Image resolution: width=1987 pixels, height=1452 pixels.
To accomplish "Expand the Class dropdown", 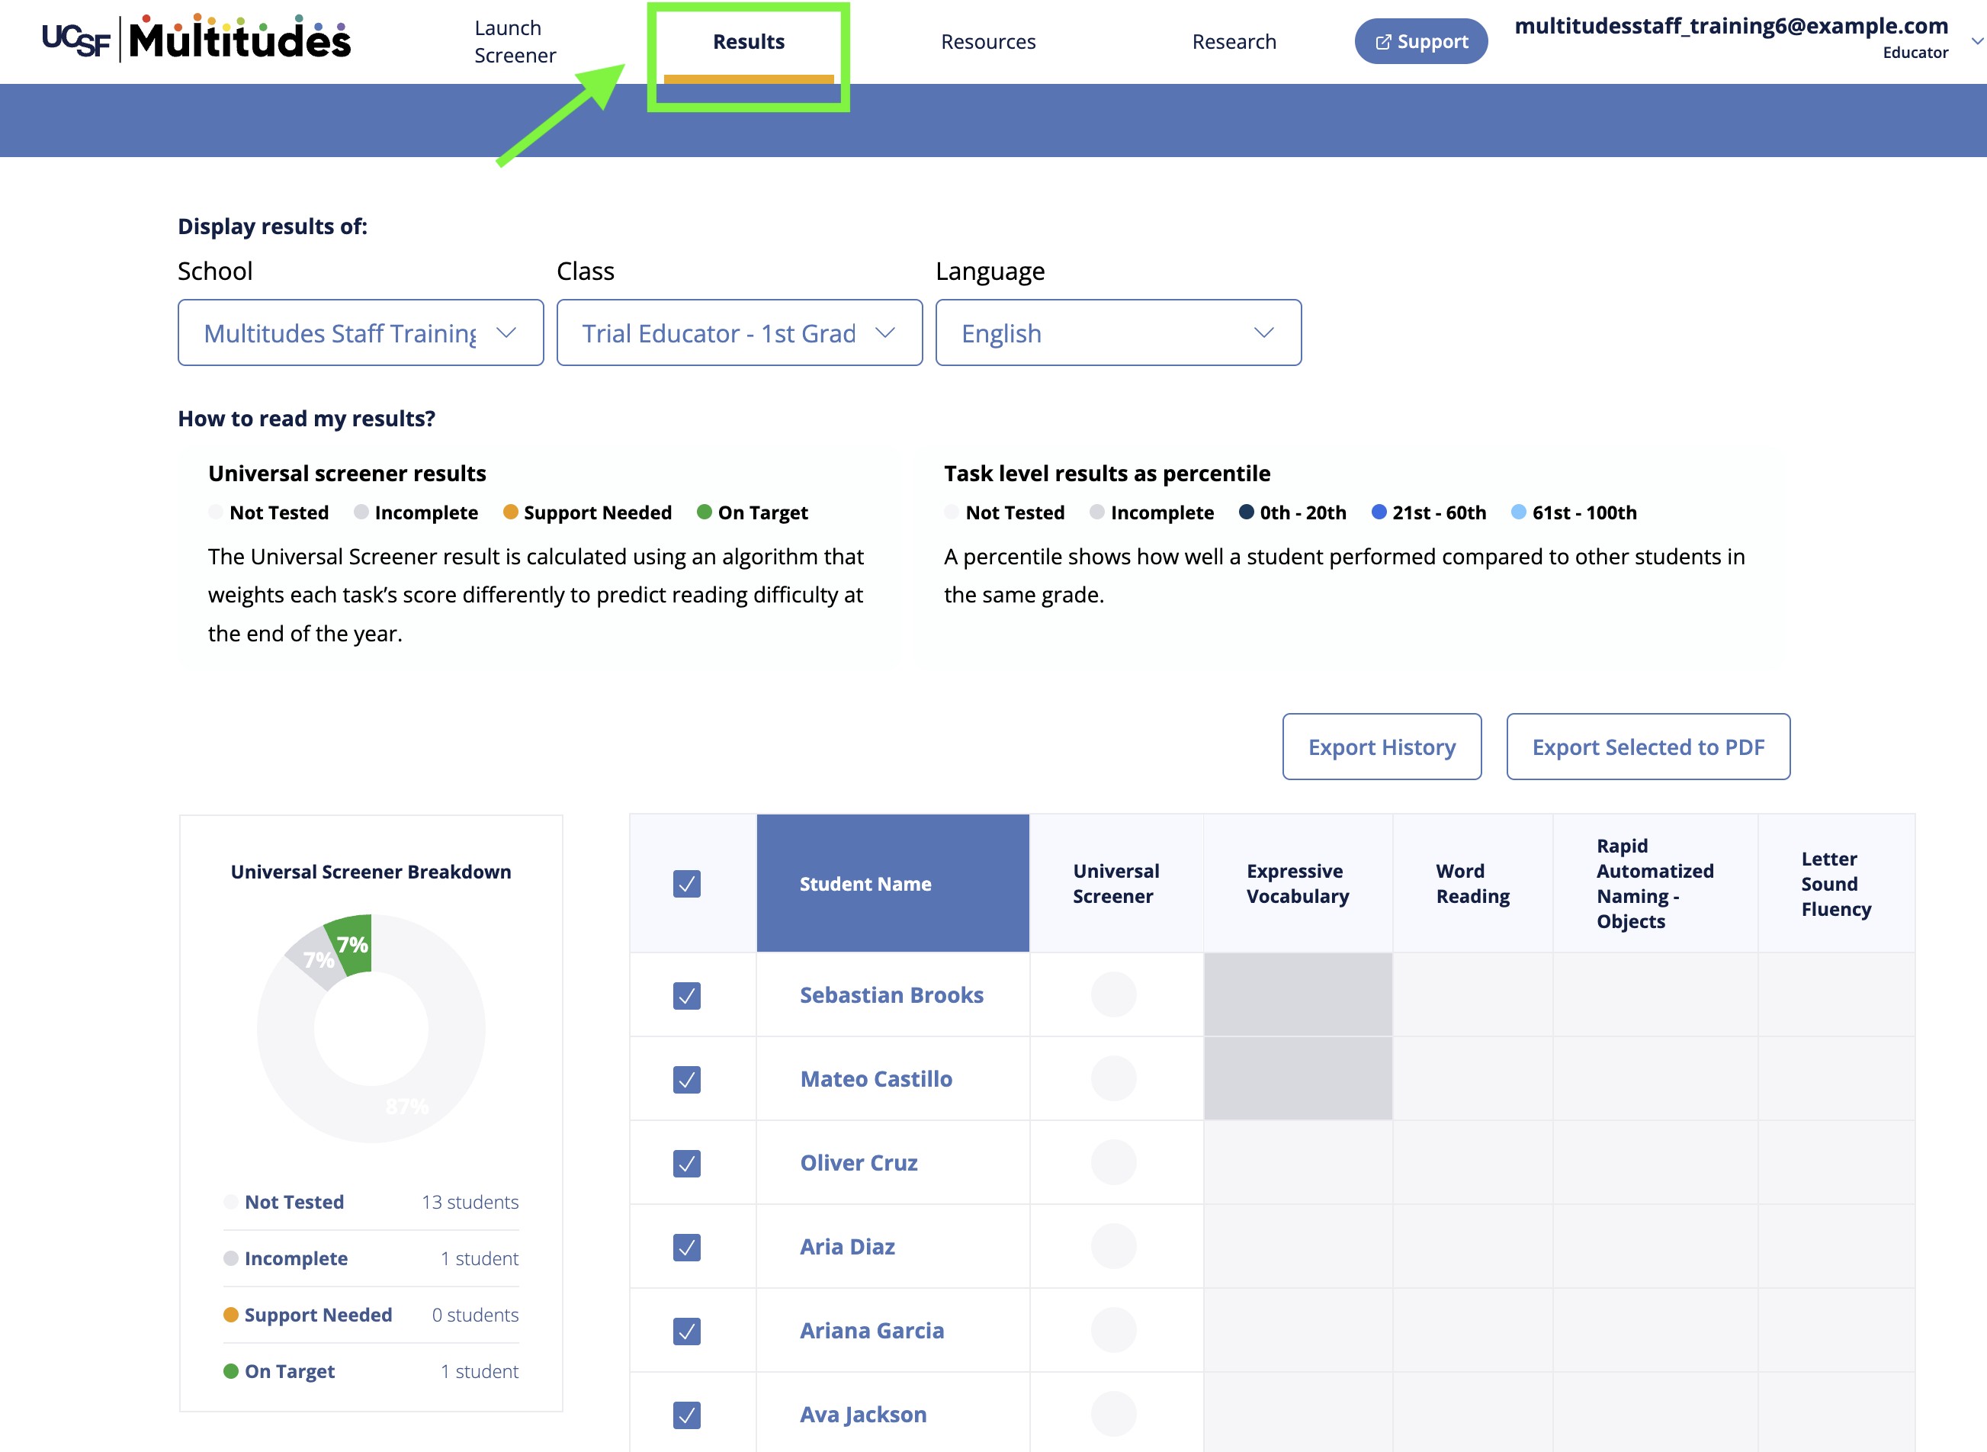I will (x=739, y=333).
